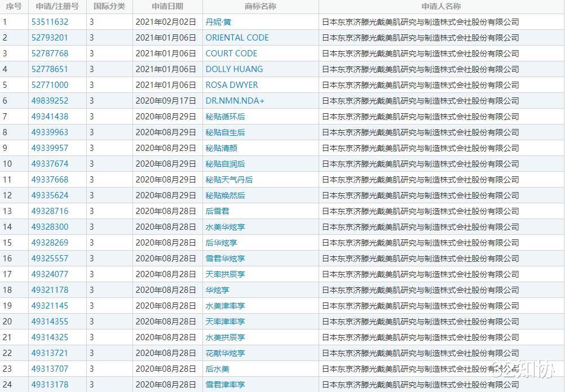Open the 水美华炫享 trademark
This screenshot has width=565, height=392.
[225, 227]
